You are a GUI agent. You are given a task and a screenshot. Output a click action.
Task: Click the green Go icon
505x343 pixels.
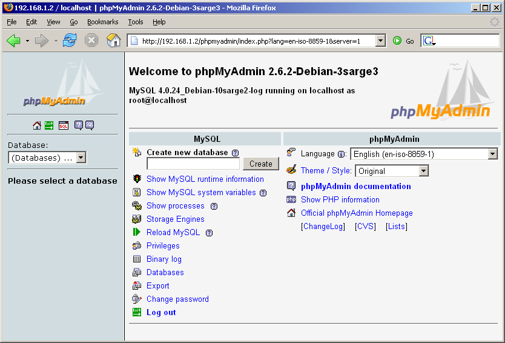pyautogui.click(x=397, y=41)
